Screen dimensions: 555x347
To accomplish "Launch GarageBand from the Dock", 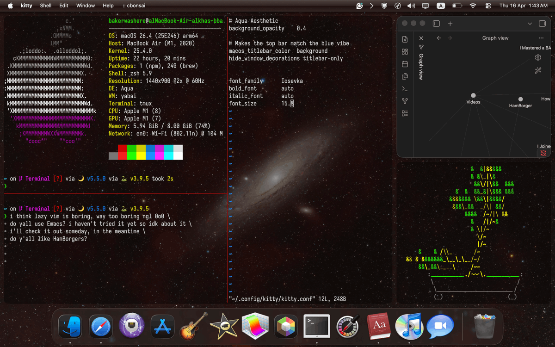I will pos(193,326).
